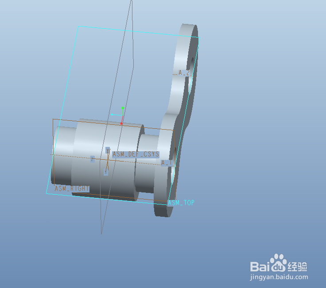Click the X axis label of coordinate system

[106, 172]
